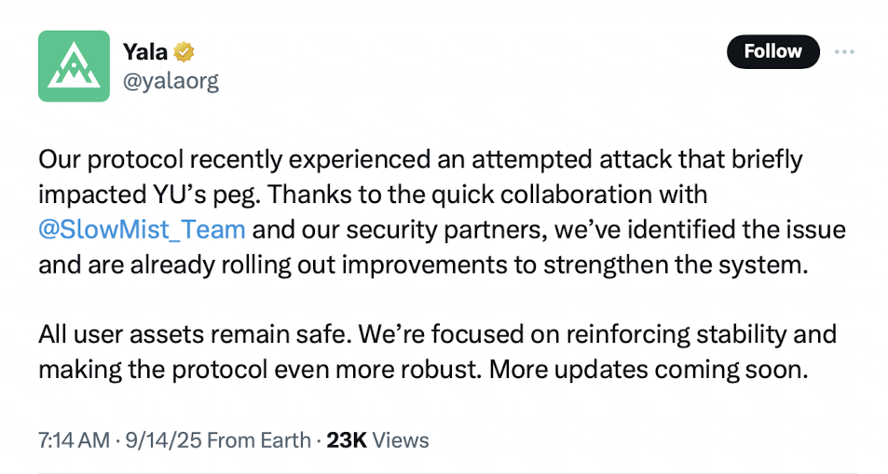Viewport: 888px width, 474px height.
Task: Visit the @yalaorg handle link
Action: pos(171,82)
